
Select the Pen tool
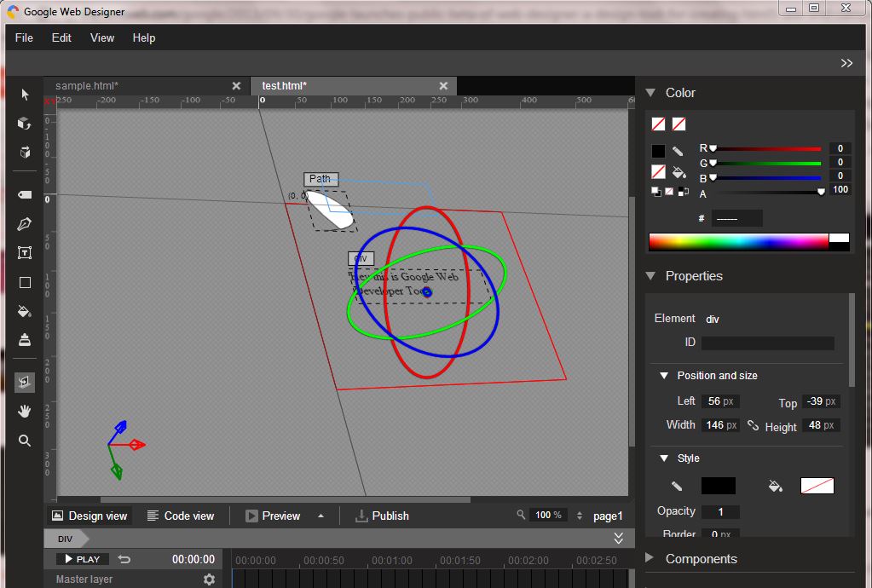pos(25,224)
